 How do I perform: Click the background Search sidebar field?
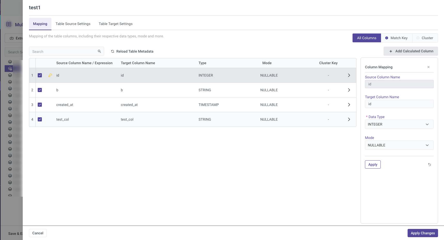coord(14,52)
